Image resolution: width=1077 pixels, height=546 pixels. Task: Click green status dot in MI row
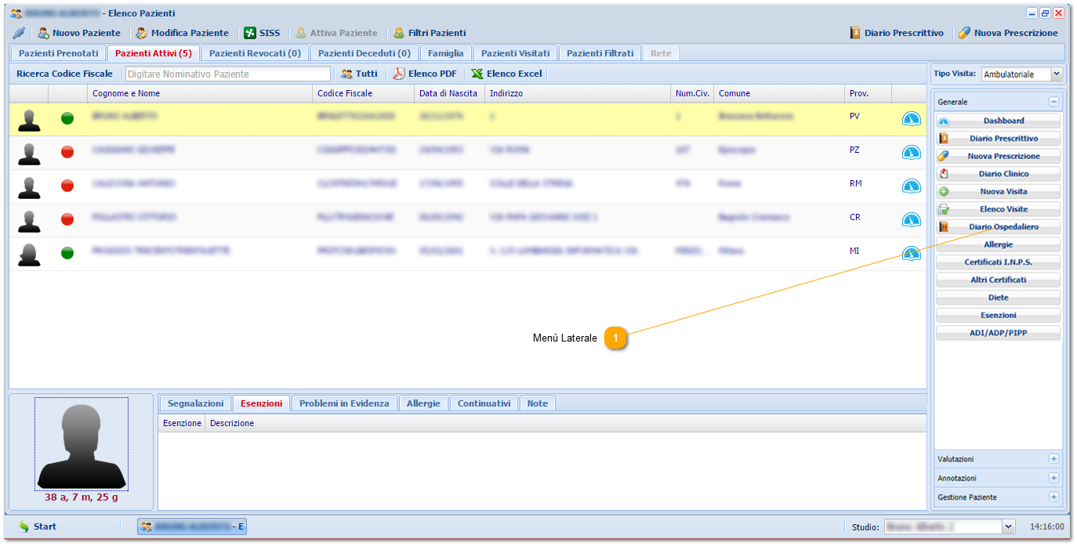(x=67, y=253)
